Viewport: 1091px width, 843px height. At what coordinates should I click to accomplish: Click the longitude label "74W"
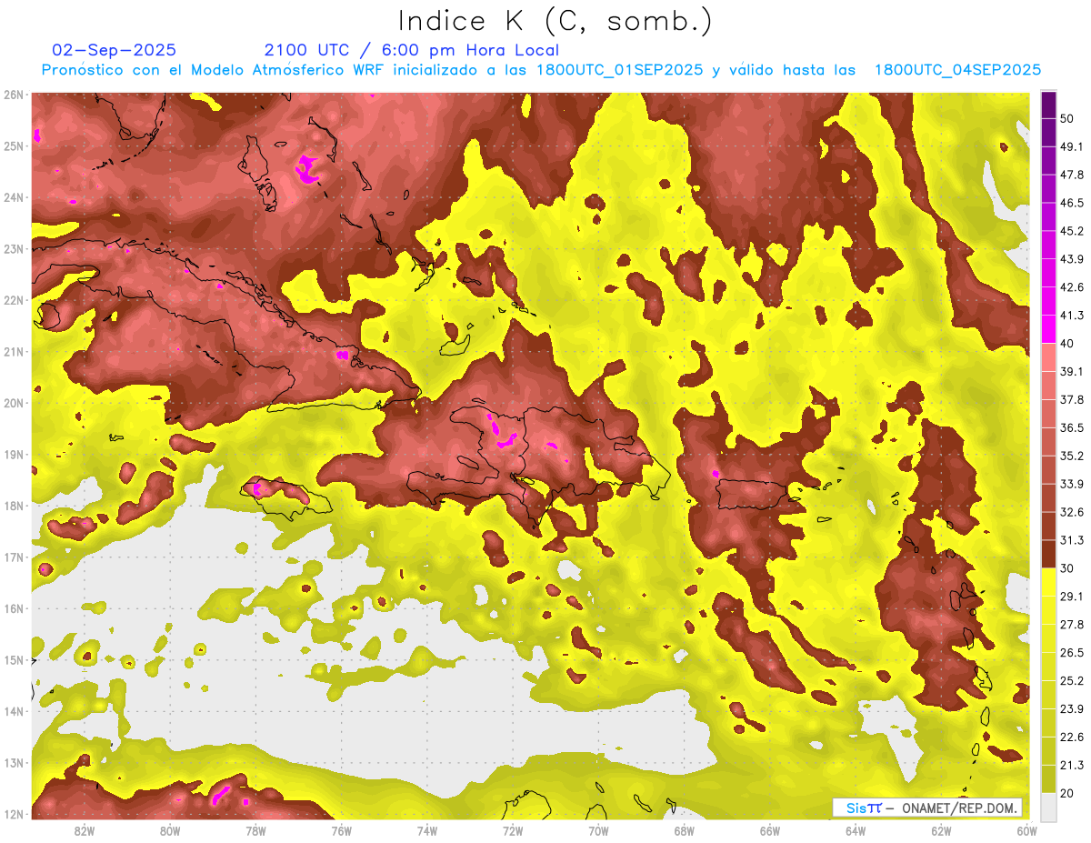tap(427, 831)
